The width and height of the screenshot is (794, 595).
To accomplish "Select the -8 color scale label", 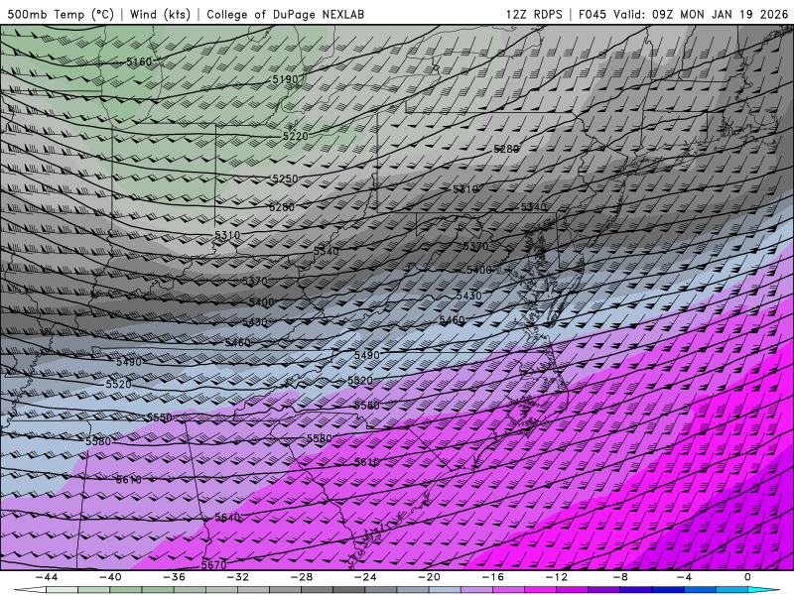I will click(x=620, y=577).
